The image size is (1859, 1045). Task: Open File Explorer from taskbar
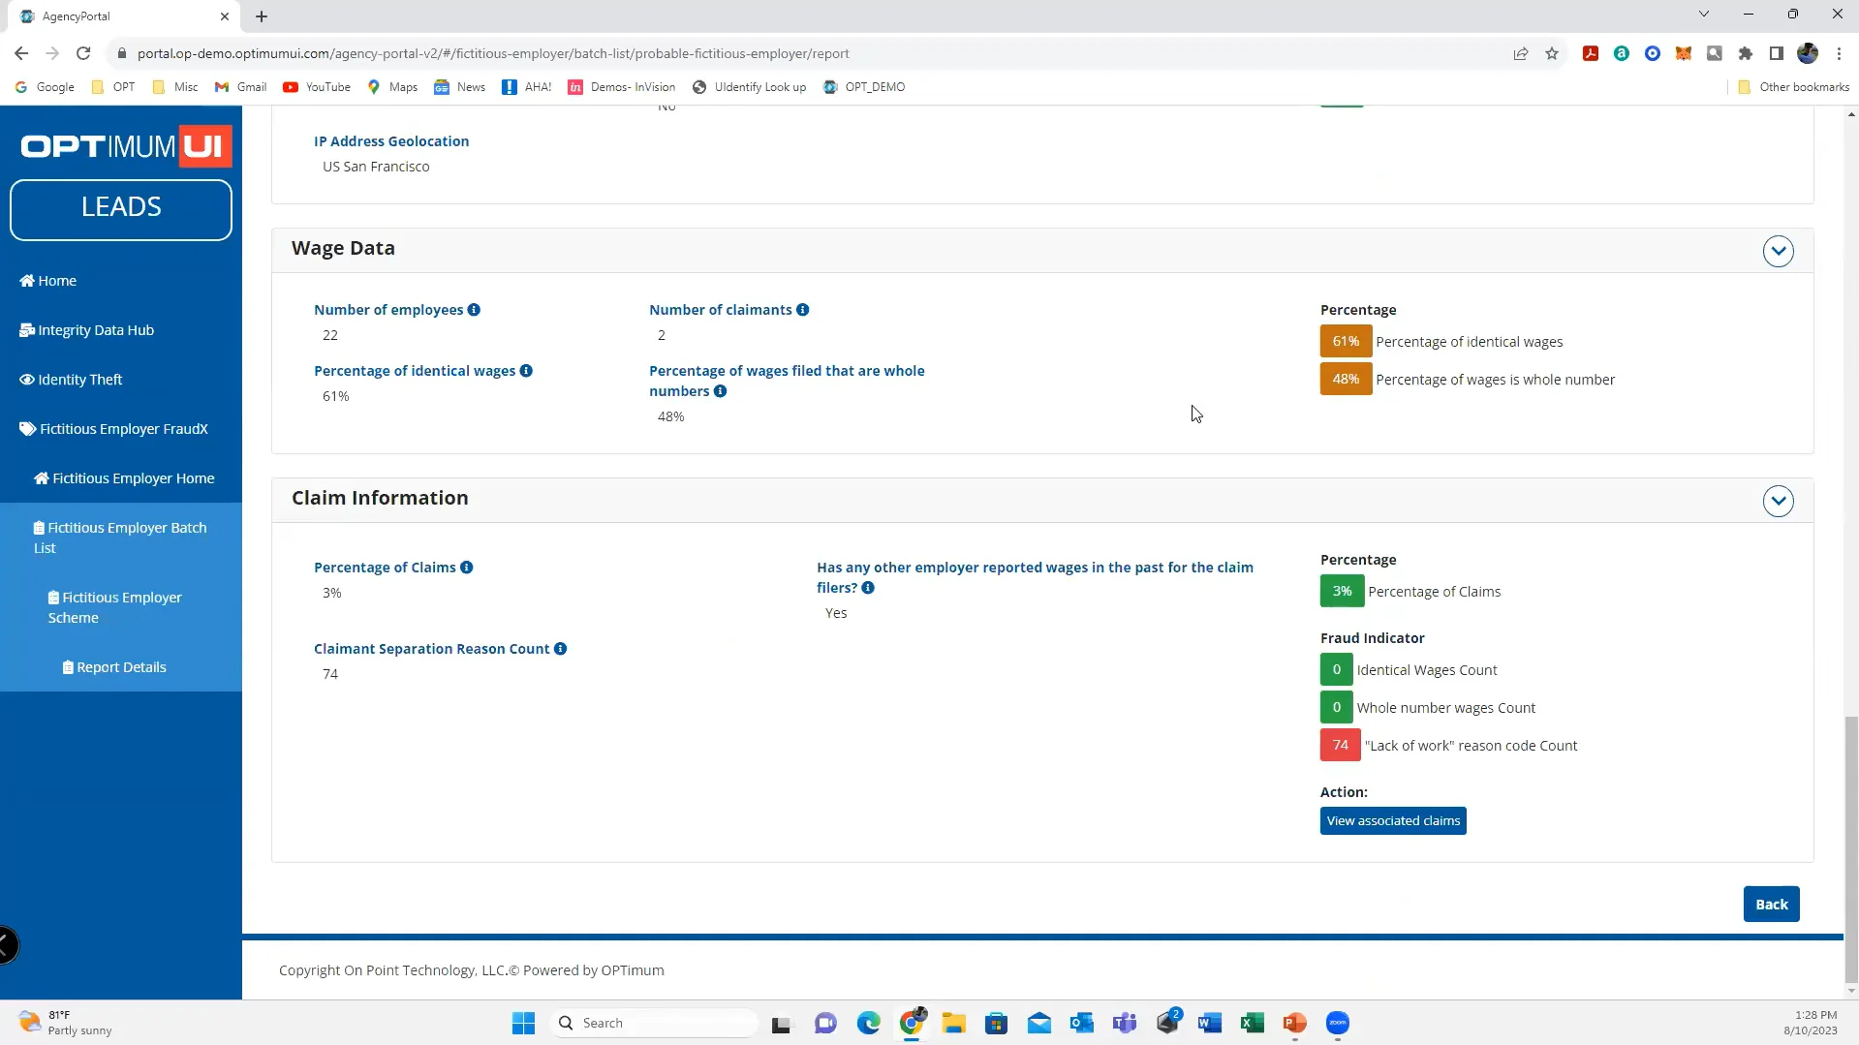click(x=953, y=1023)
